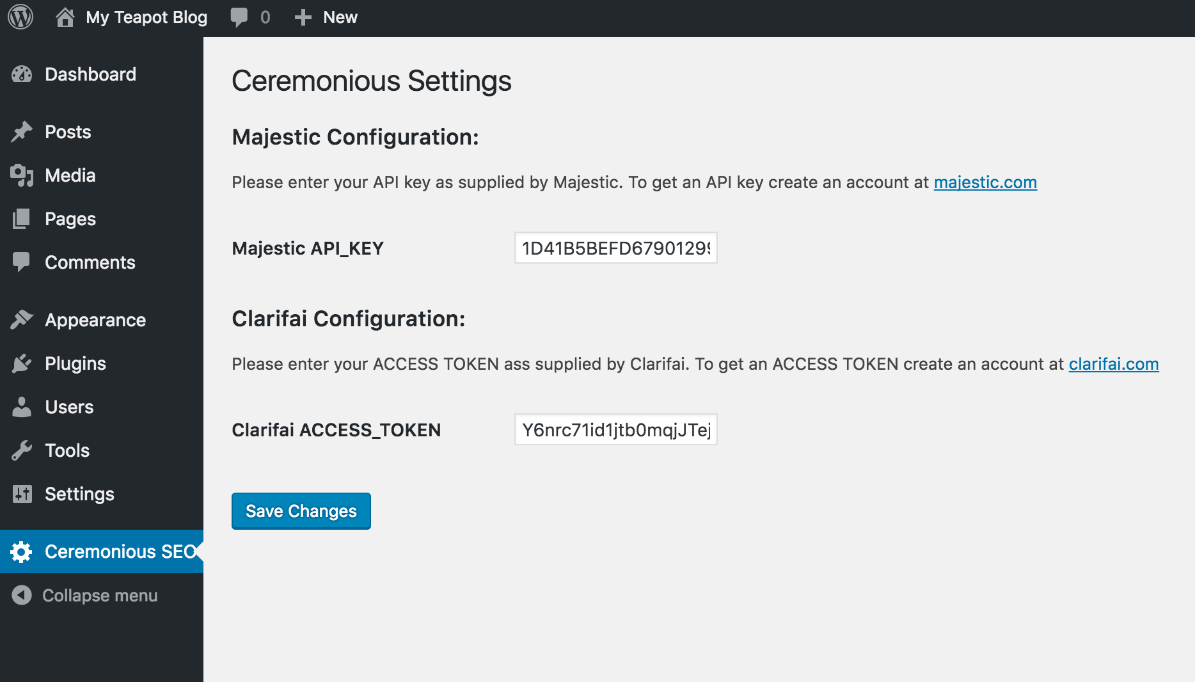Open the Settings menu item
1195x682 pixels.
point(79,494)
